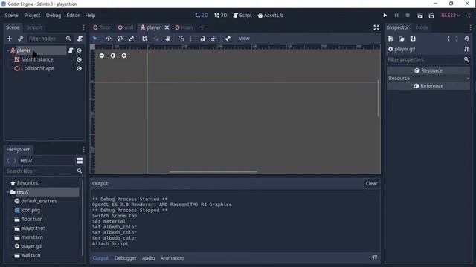The image size is (476, 267).
Task: Switch to the Node dock tab
Action: point(422,27)
